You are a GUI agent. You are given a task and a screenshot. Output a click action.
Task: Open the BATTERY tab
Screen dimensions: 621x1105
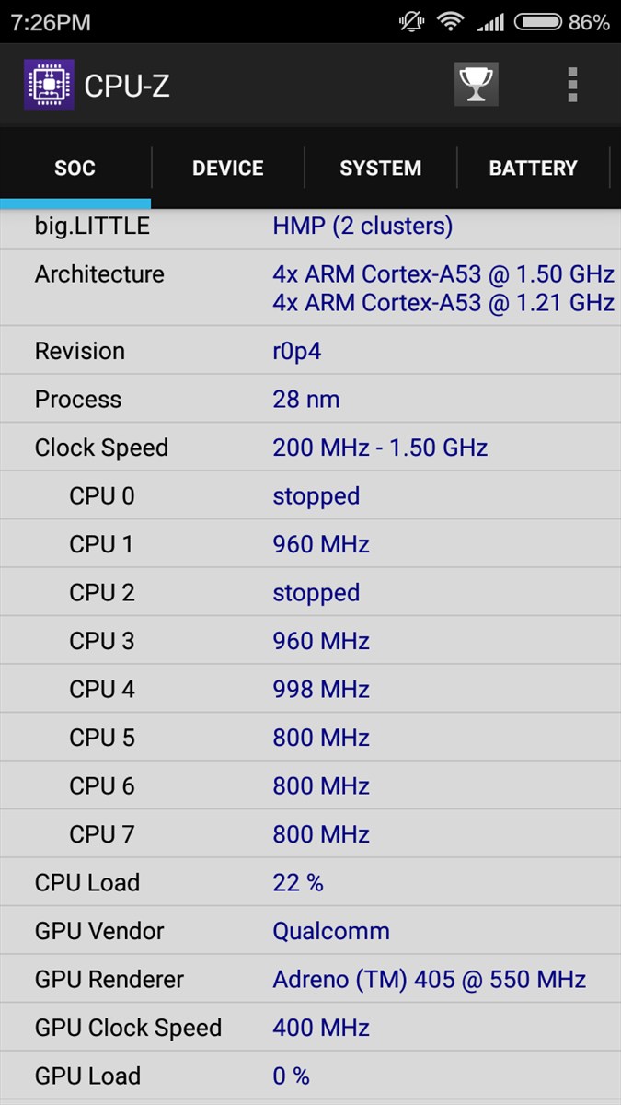534,169
